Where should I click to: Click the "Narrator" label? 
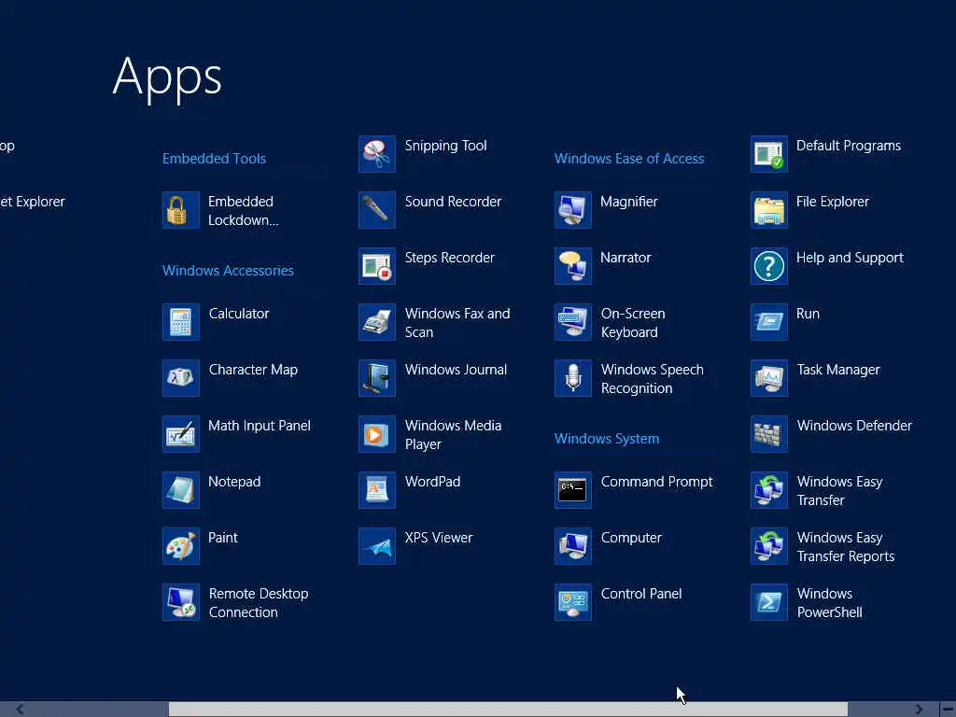tap(626, 258)
